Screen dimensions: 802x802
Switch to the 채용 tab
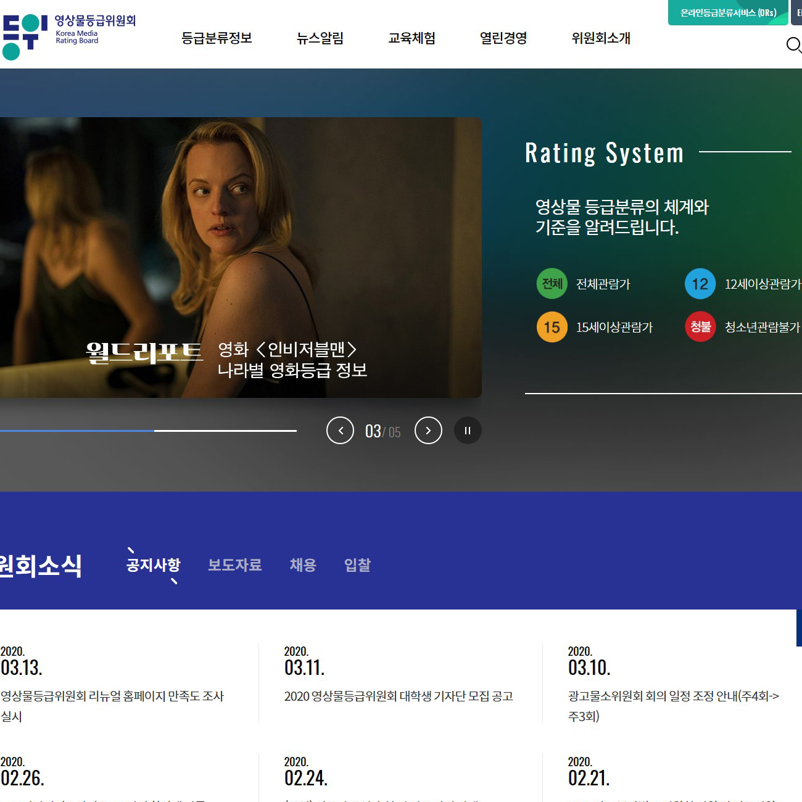point(303,565)
